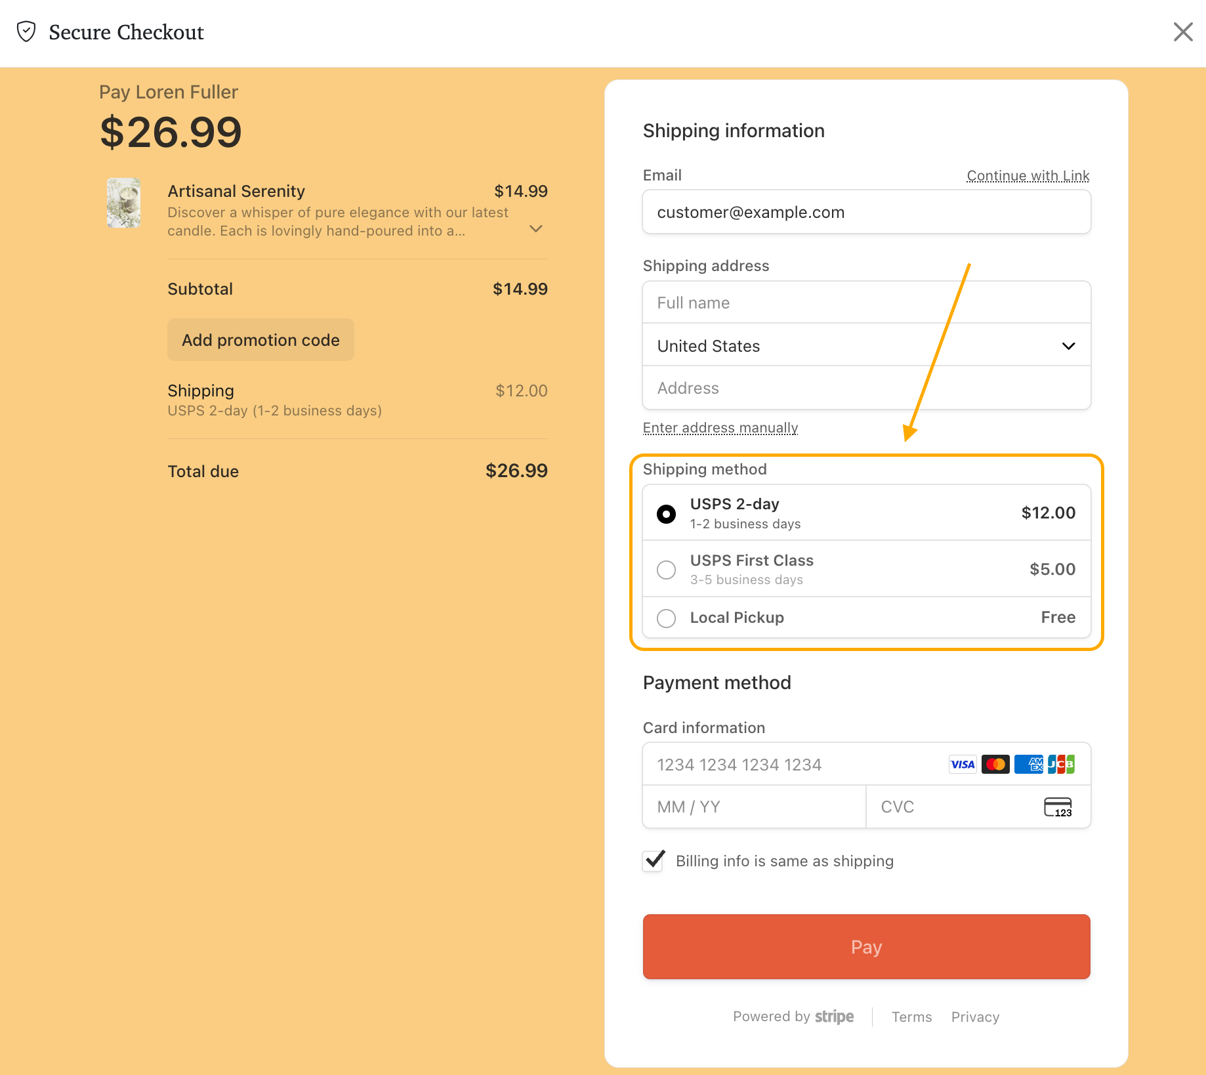The height and width of the screenshot is (1075, 1206).
Task: Click Enter address manually
Action: [x=720, y=427]
